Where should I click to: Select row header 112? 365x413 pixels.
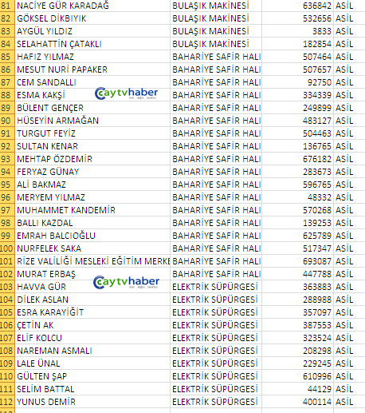coord(7,402)
